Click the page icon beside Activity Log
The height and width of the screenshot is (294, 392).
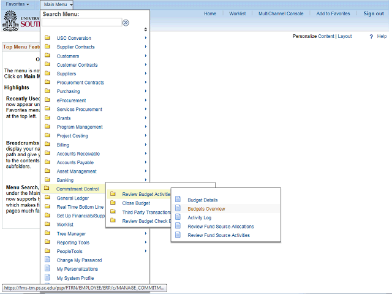(178, 217)
